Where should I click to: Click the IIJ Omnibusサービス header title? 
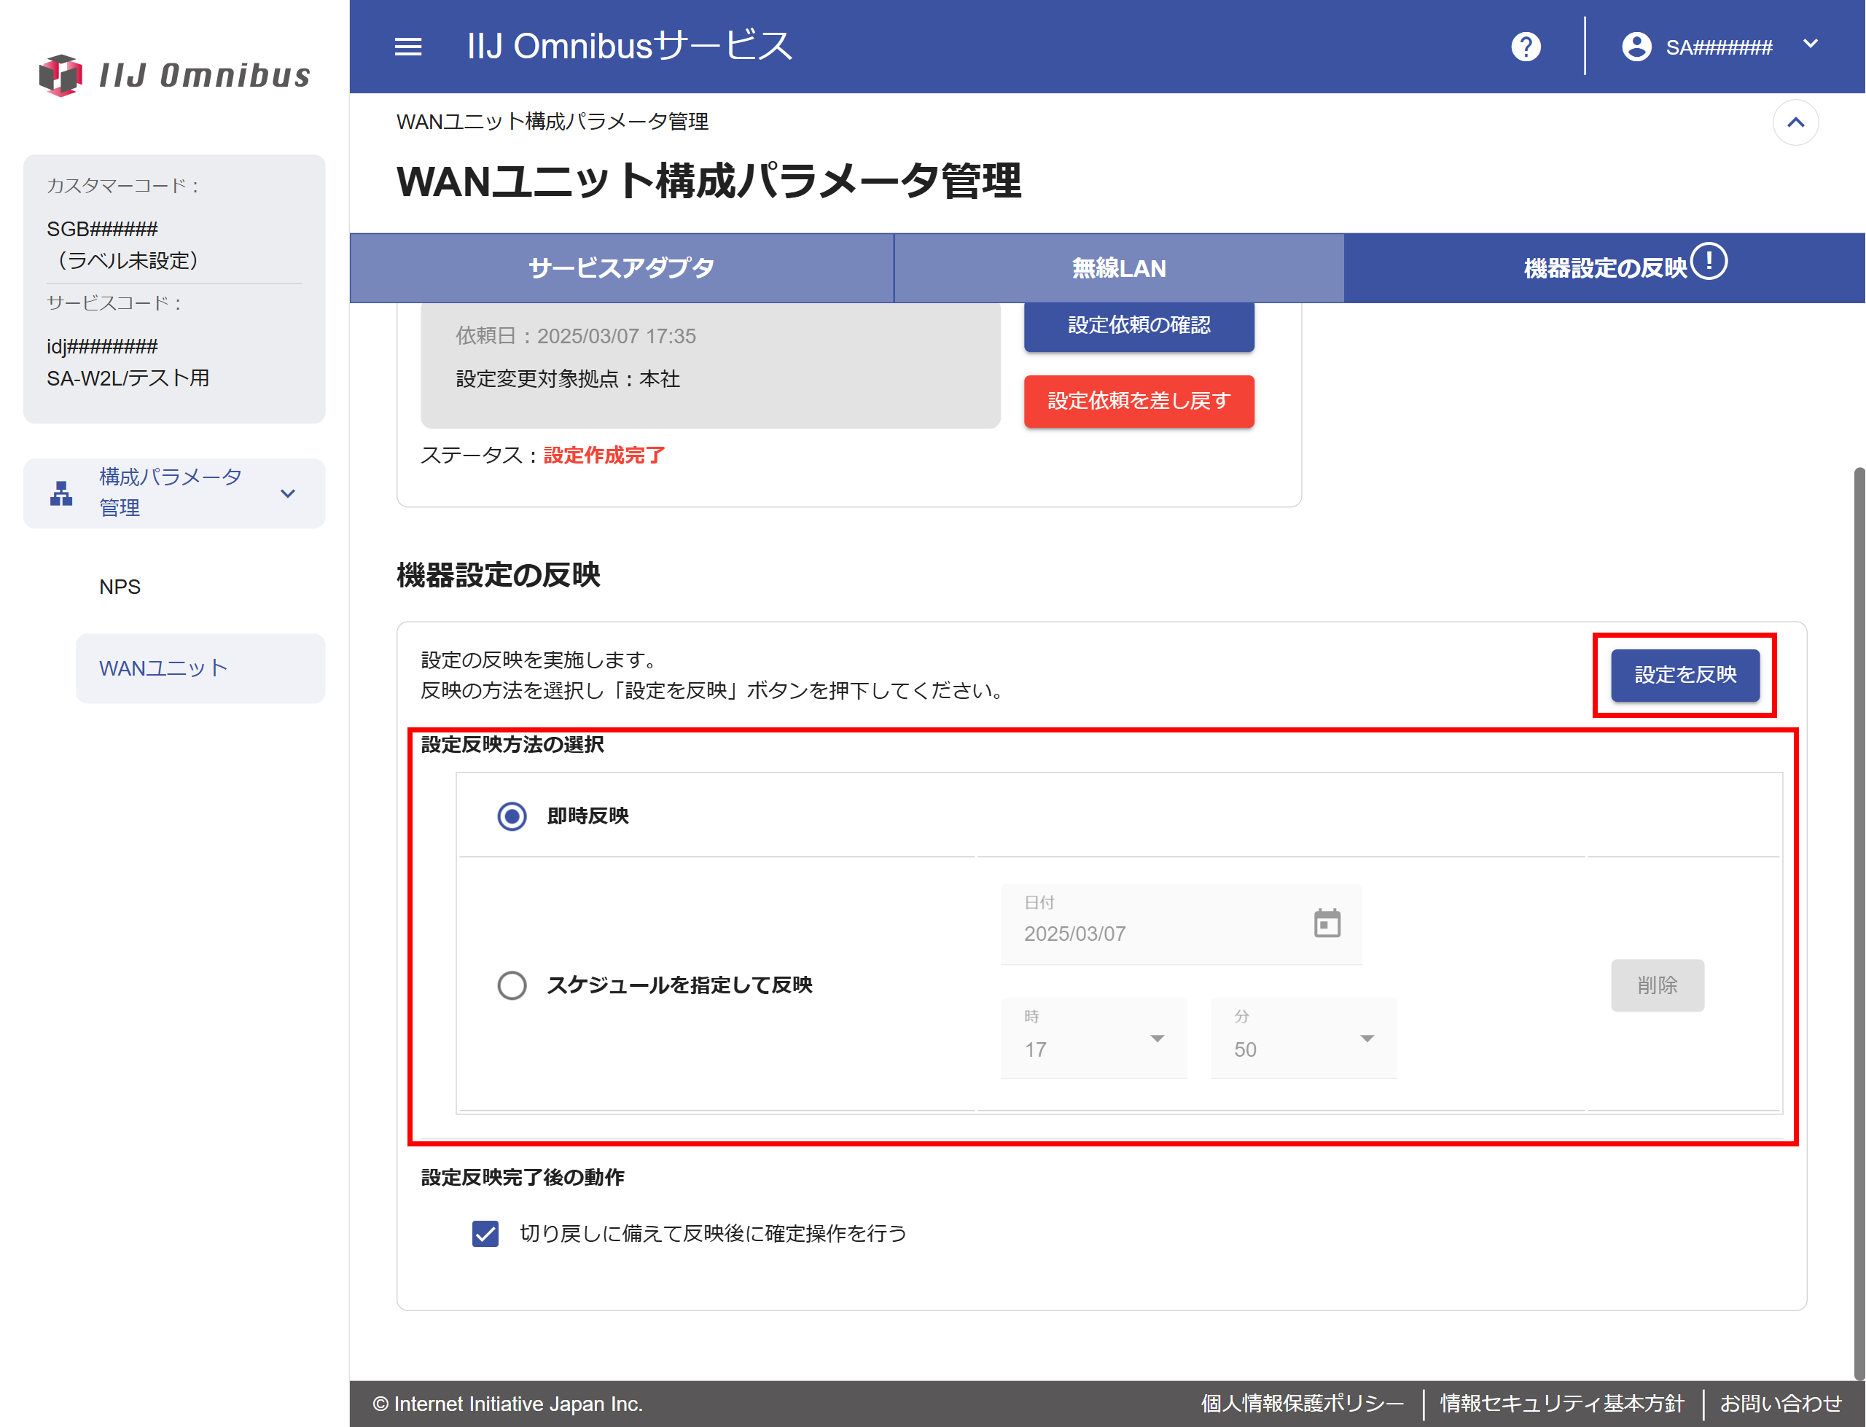(629, 46)
